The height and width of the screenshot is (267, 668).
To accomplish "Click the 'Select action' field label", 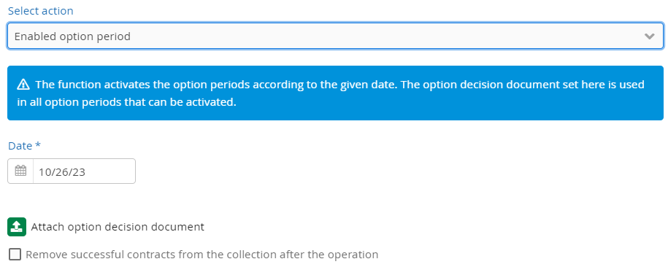I will click(x=40, y=11).
